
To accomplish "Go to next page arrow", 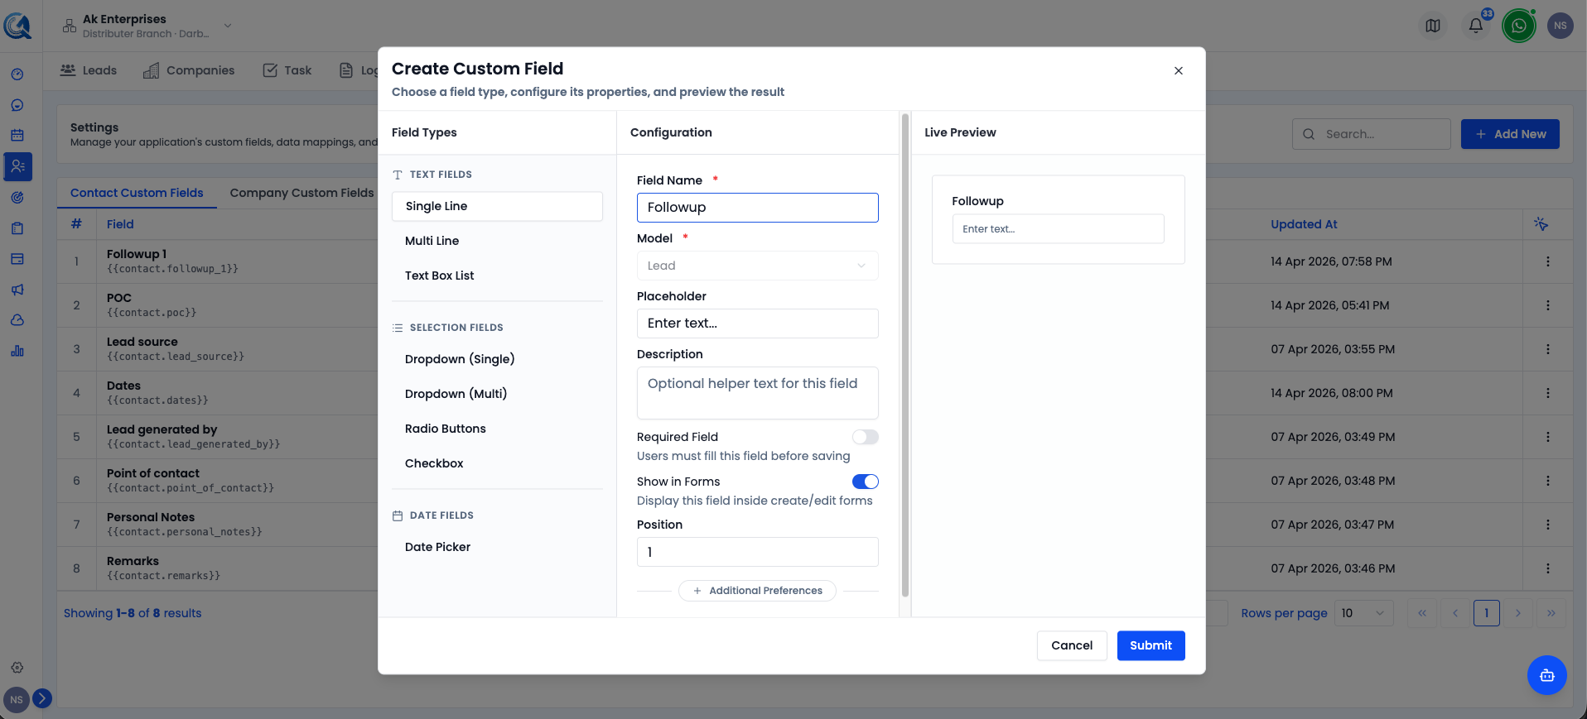I will pyautogui.click(x=1517, y=613).
